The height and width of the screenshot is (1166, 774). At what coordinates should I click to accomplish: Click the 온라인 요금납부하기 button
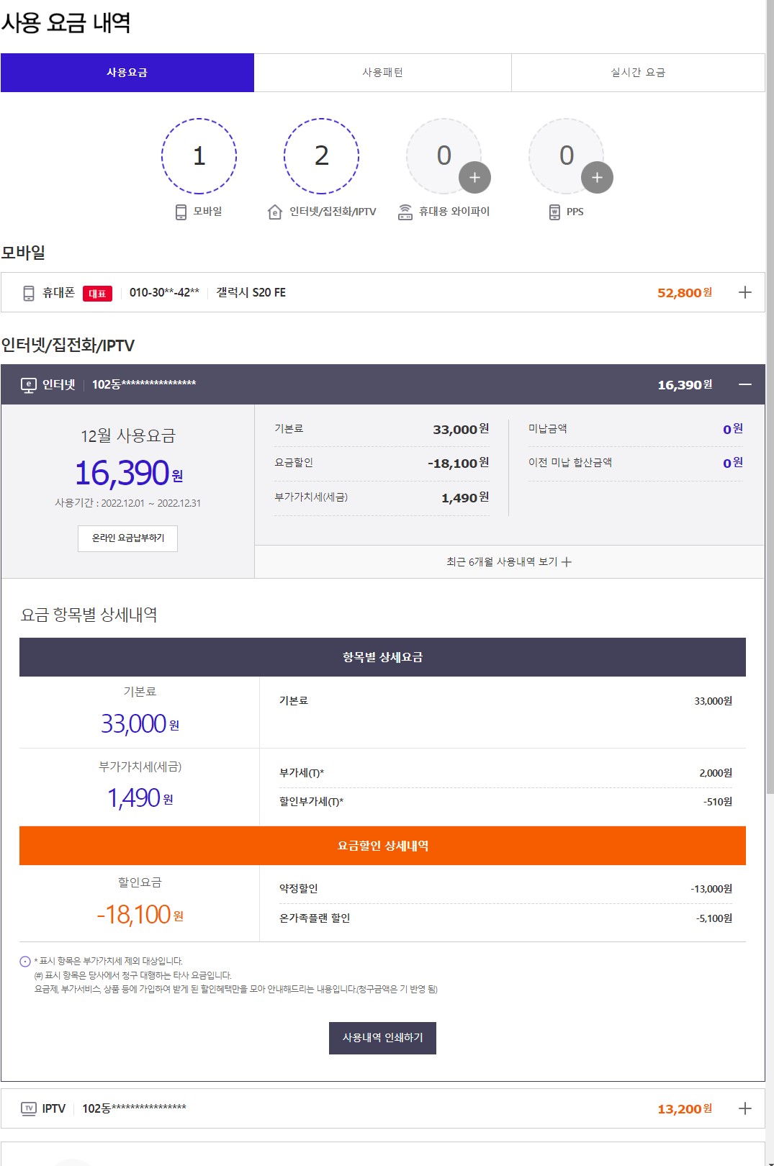(x=127, y=538)
